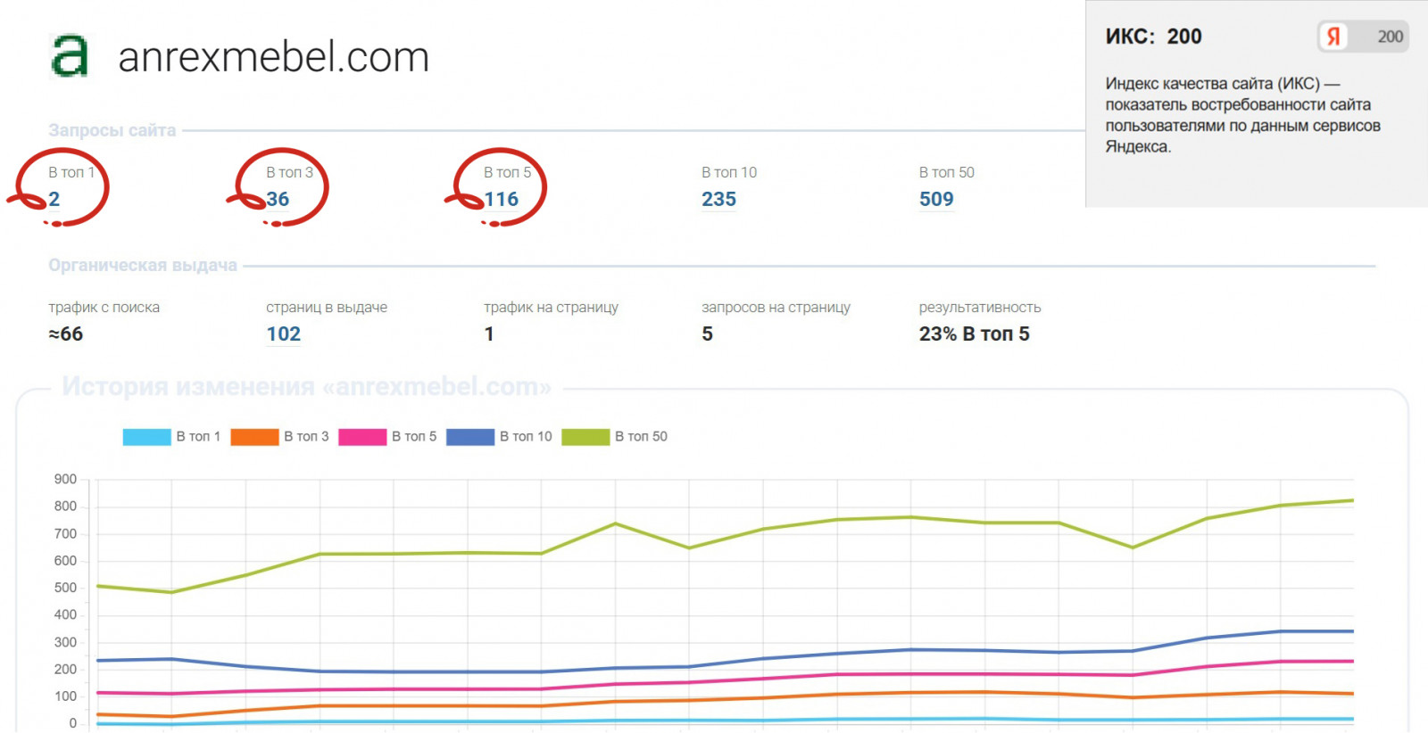Toggle the green 'В топ 50' legend swatch
The height and width of the screenshot is (733, 1428).
(585, 437)
